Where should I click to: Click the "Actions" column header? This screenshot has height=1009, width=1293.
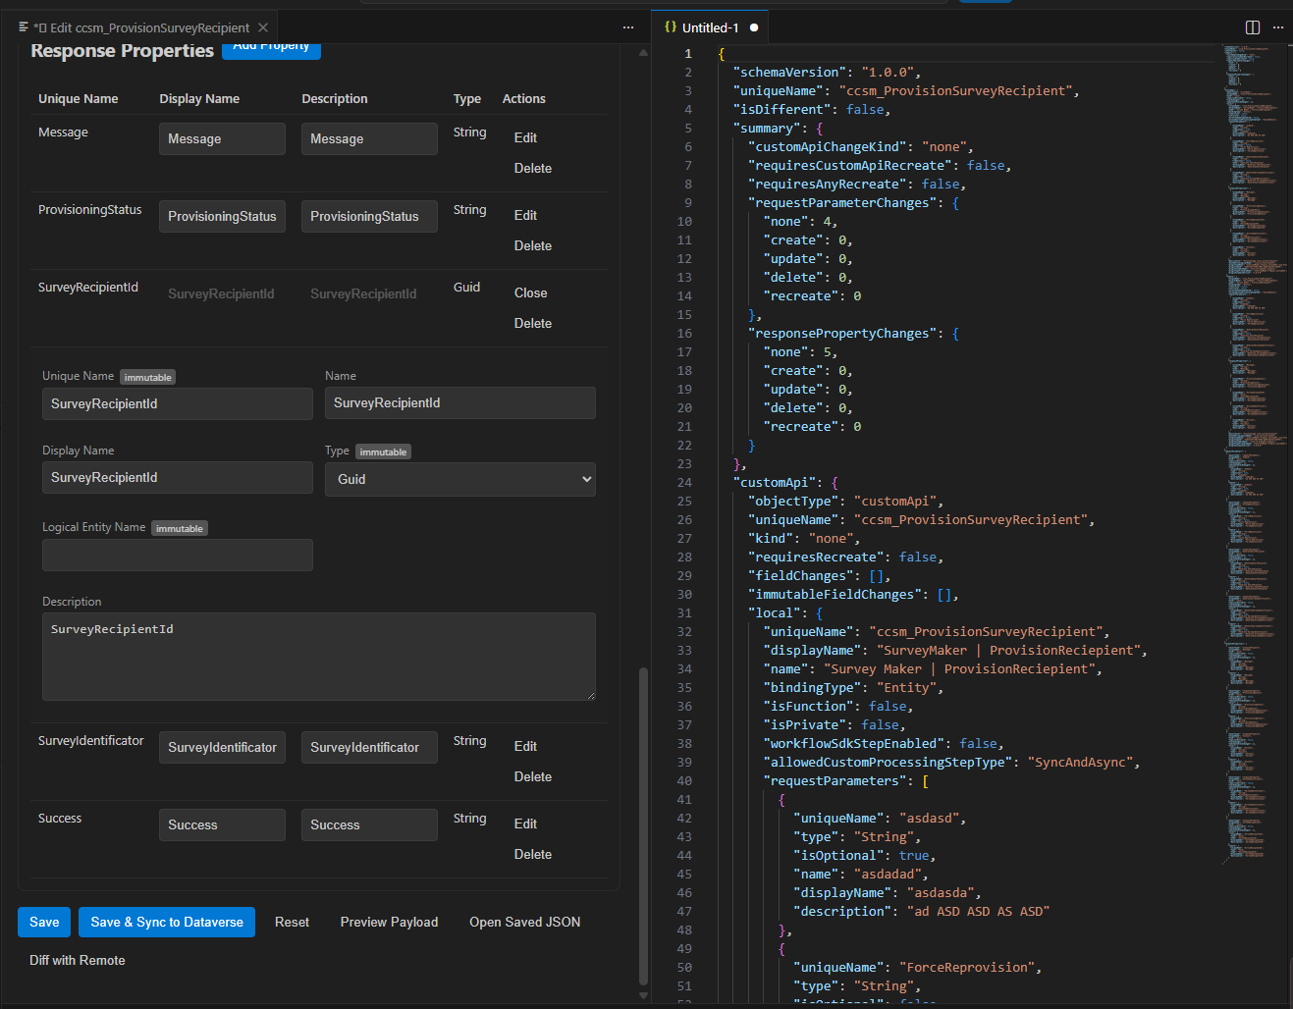click(524, 99)
